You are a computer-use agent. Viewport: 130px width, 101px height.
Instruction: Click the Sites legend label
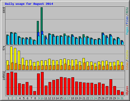[x=127, y=66]
